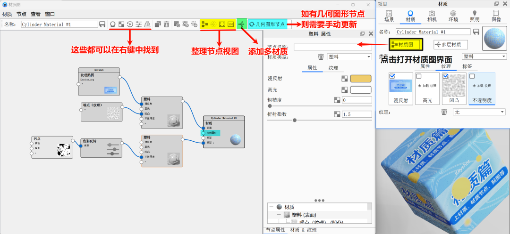Open 节点 menu
The width and height of the screenshot is (510, 234).
coord(21,14)
